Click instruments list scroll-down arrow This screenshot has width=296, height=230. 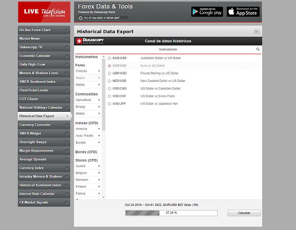tap(104, 197)
